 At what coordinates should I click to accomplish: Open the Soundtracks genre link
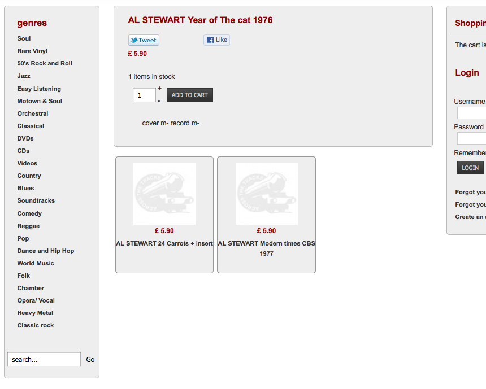36,200
